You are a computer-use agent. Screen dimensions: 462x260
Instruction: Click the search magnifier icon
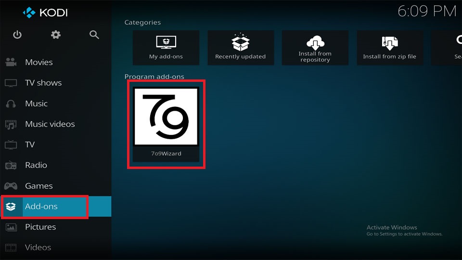[94, 35]
